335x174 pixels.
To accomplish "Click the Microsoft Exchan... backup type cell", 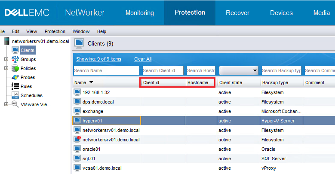I will pyautogui.click(x=281, y=111).
